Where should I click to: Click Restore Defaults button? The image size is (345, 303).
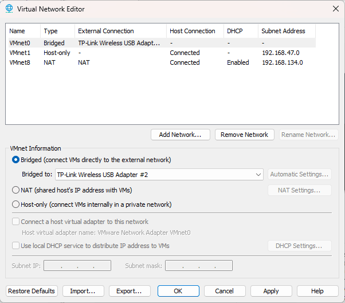[x=32, y=291]
